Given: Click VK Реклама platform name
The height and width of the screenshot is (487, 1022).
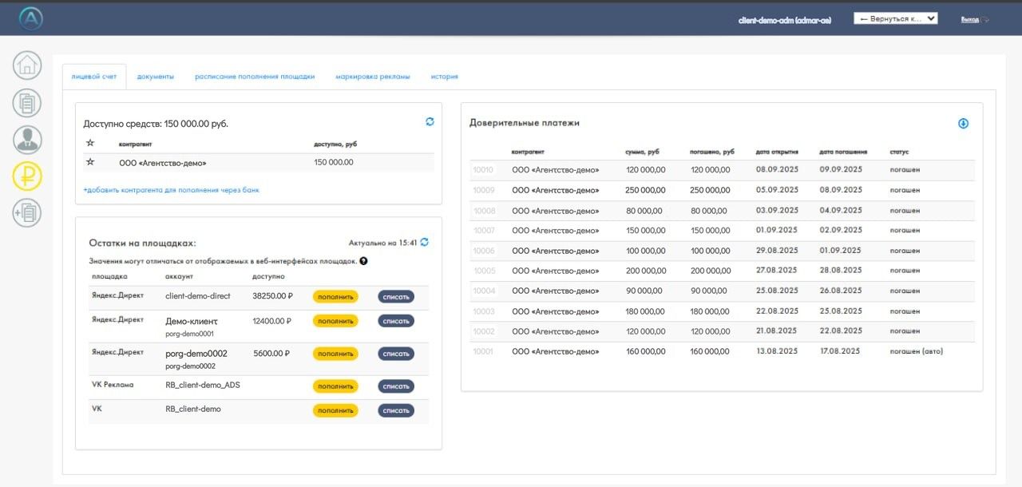Looking at the screenshot, I should 113,385.
